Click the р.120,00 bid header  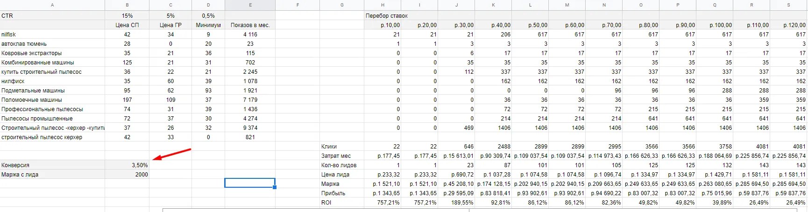pyautogui.click(x=789, y=25)
